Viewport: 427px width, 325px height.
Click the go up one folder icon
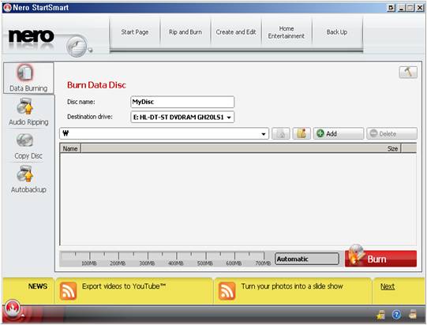point(281,133)
